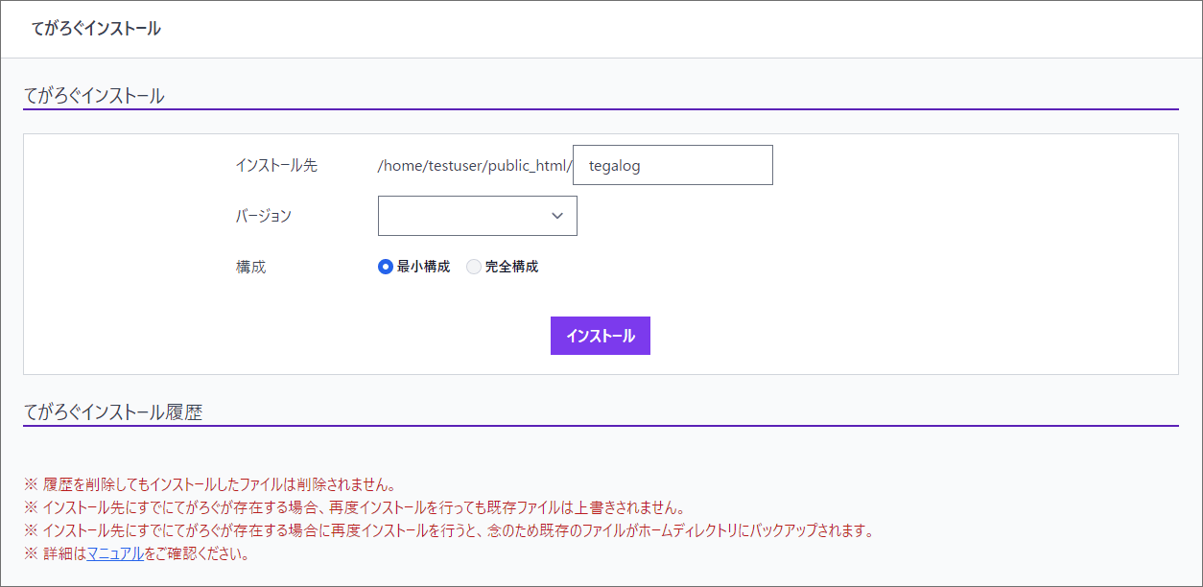The image size is (1203, 587).
Task: Click the underlined てがろぐインストール section heading
Action: click(x=94, y=96)
